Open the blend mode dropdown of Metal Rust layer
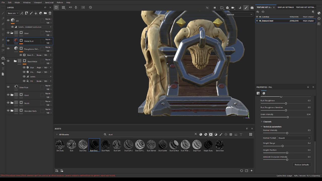 coord(48,39)
